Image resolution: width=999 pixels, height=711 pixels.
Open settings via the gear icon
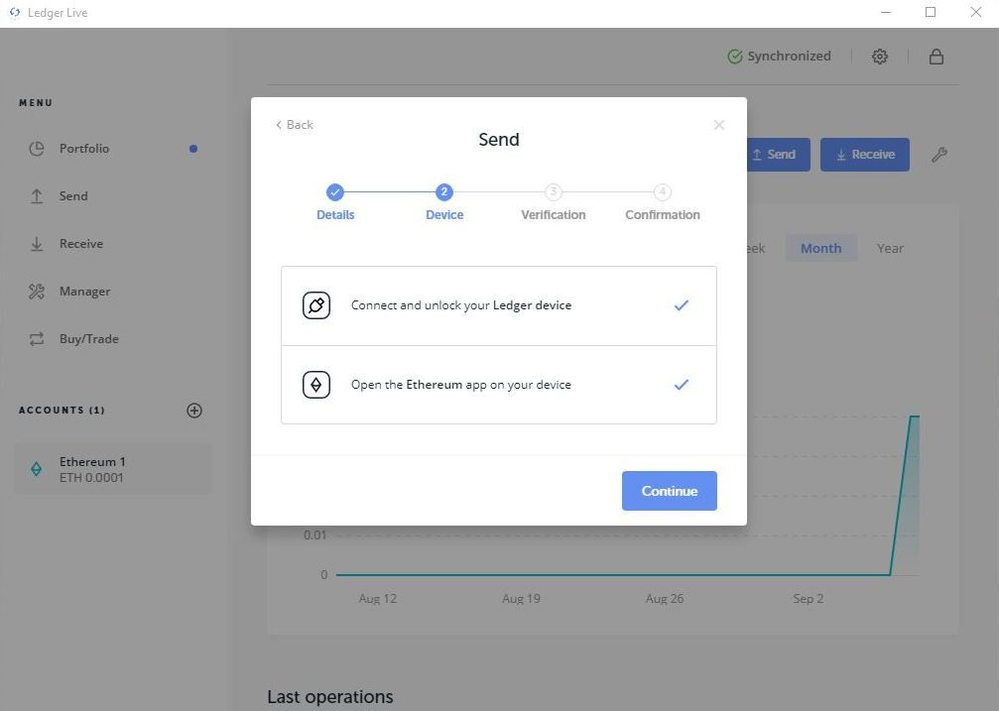coord(880,57)
